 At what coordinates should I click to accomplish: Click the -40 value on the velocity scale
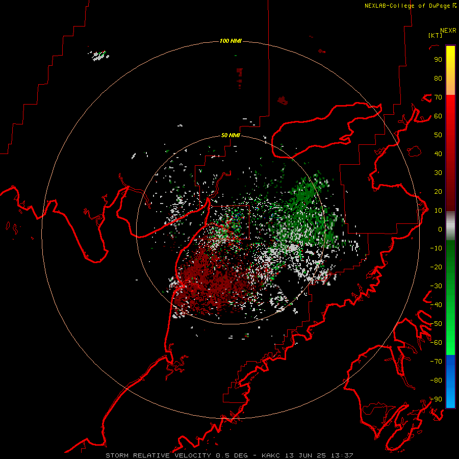click(436, 305)
